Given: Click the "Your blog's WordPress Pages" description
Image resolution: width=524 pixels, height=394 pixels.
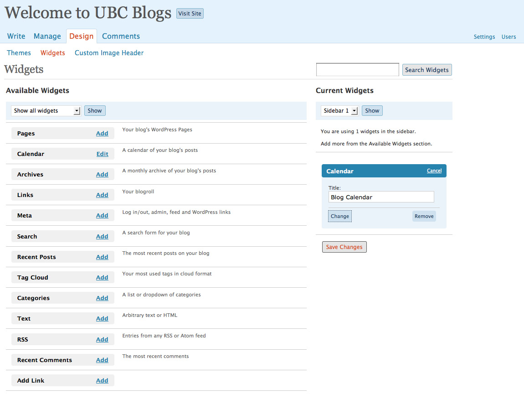Looking at the screenshot, I should pos(157,130).
